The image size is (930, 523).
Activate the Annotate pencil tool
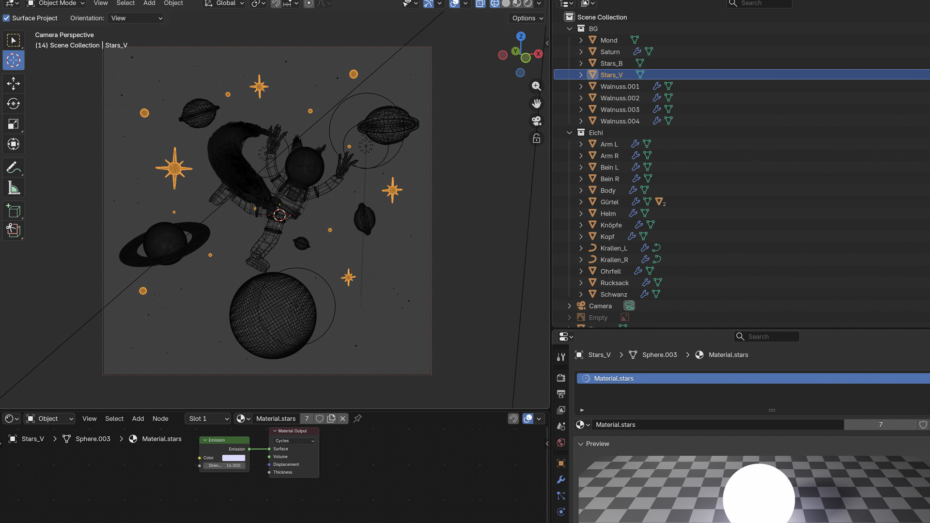tap(13, 168)
